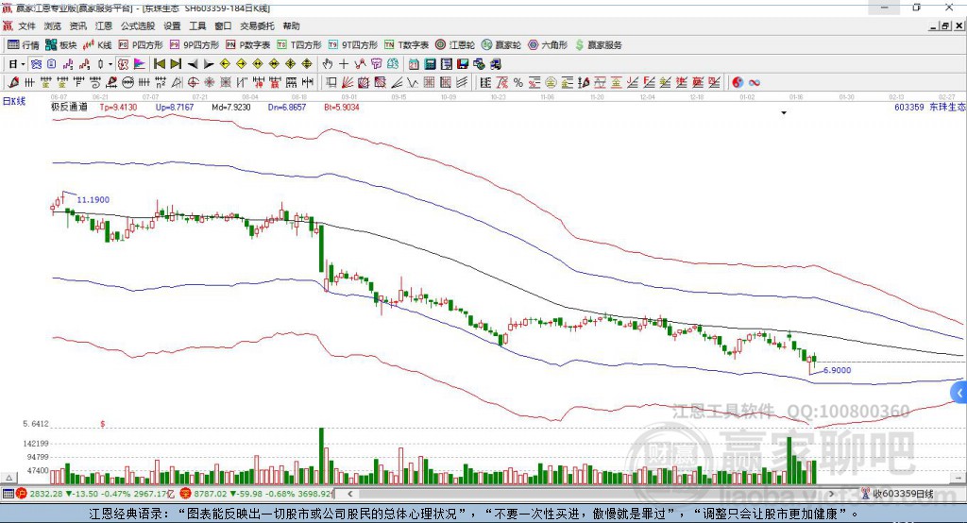
Task: Launch the 江恩轮 Gann wheel
Action: point(455,45)
